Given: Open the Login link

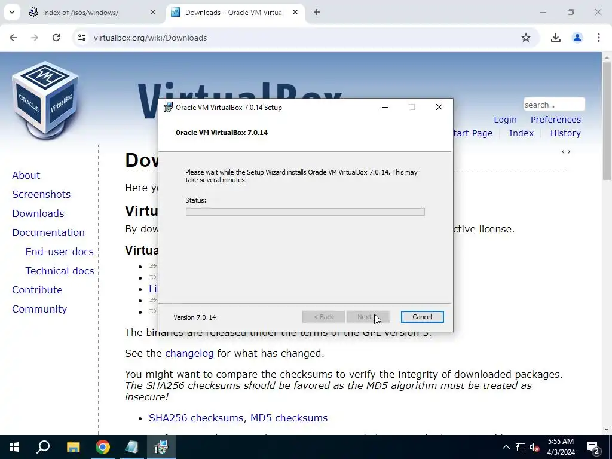Looking at the screenshot, I should coord(505,120).
